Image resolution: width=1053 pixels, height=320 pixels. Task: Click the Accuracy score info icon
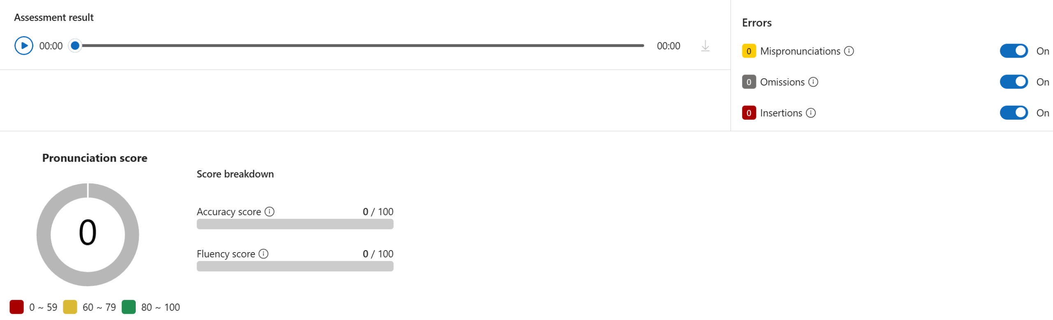[269, 212]
